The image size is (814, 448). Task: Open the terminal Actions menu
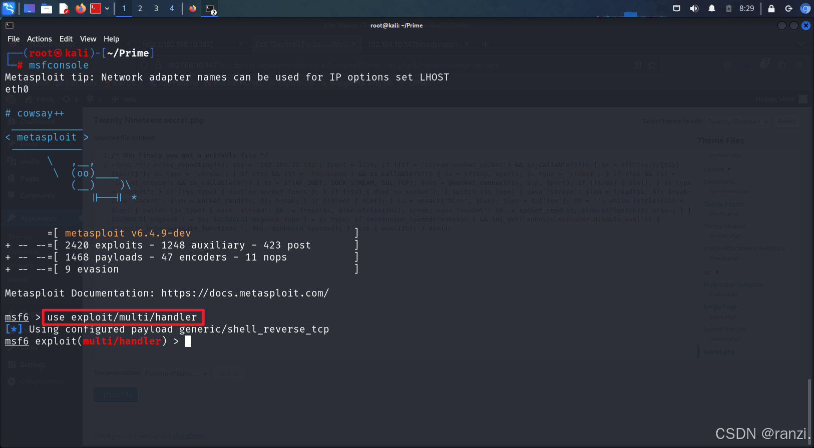tap(40, 39)
